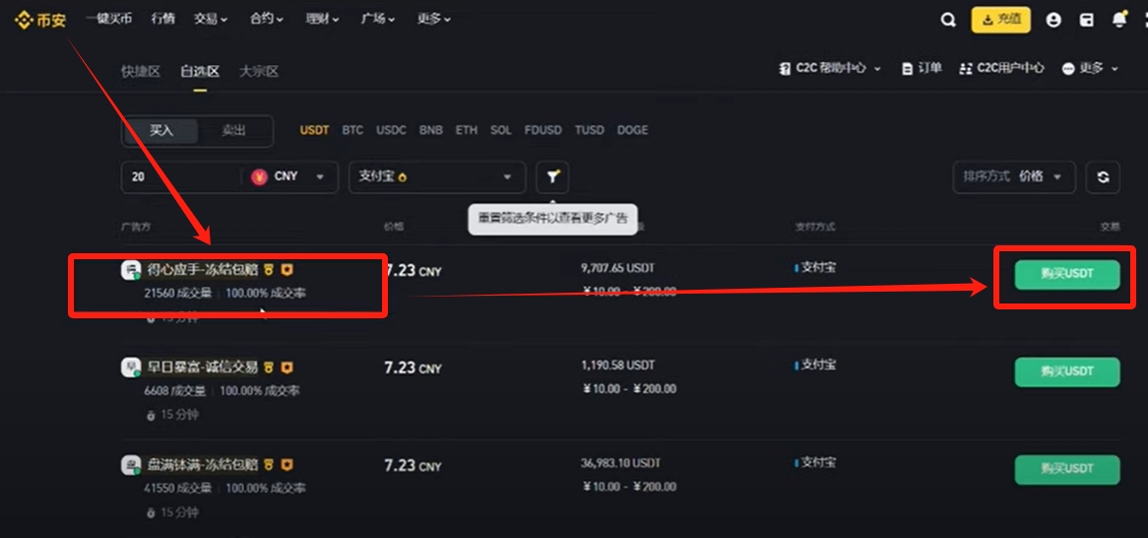This screenshot has width=1148, height=538.
Task: Expand the CNY currency dropdown
Action: (x=287, y=176)
